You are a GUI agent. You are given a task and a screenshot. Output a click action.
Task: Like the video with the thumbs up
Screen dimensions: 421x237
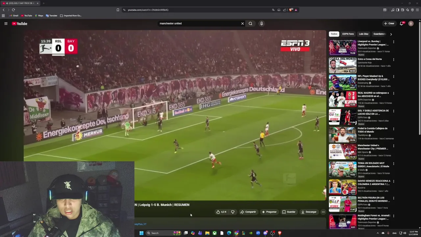click(221, 212)
